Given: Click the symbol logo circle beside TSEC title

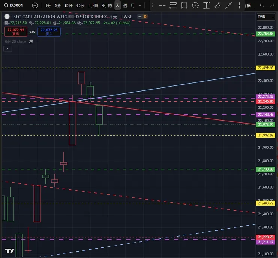Looking at the screenshot, I should pos(7,17).
